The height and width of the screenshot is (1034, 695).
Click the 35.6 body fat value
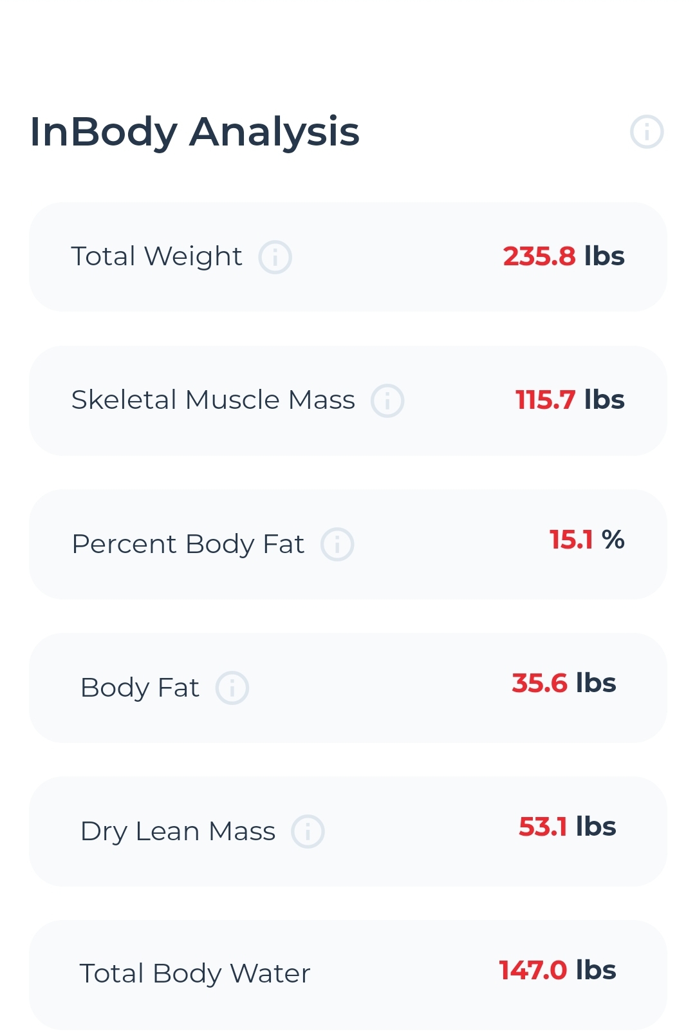point(539,683)
